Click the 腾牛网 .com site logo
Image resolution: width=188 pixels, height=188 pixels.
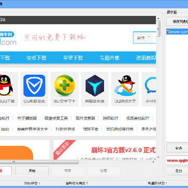(x=8, y=39)
